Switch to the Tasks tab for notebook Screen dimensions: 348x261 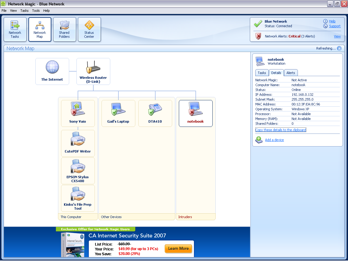tap(262, 73)
